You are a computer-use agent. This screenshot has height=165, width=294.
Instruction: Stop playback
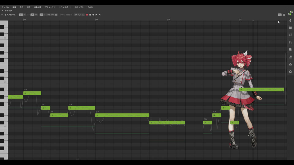coord(90,15)
